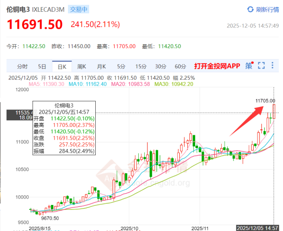Click the MA5: 11390.30 indicator label
This screenshot has height=231, width=283.
pyautogui.click(x=47, y=84)
